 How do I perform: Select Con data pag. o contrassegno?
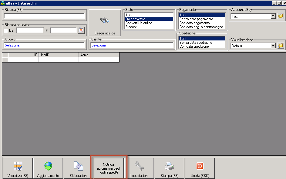pyautogui.click(x=202, y=27)
